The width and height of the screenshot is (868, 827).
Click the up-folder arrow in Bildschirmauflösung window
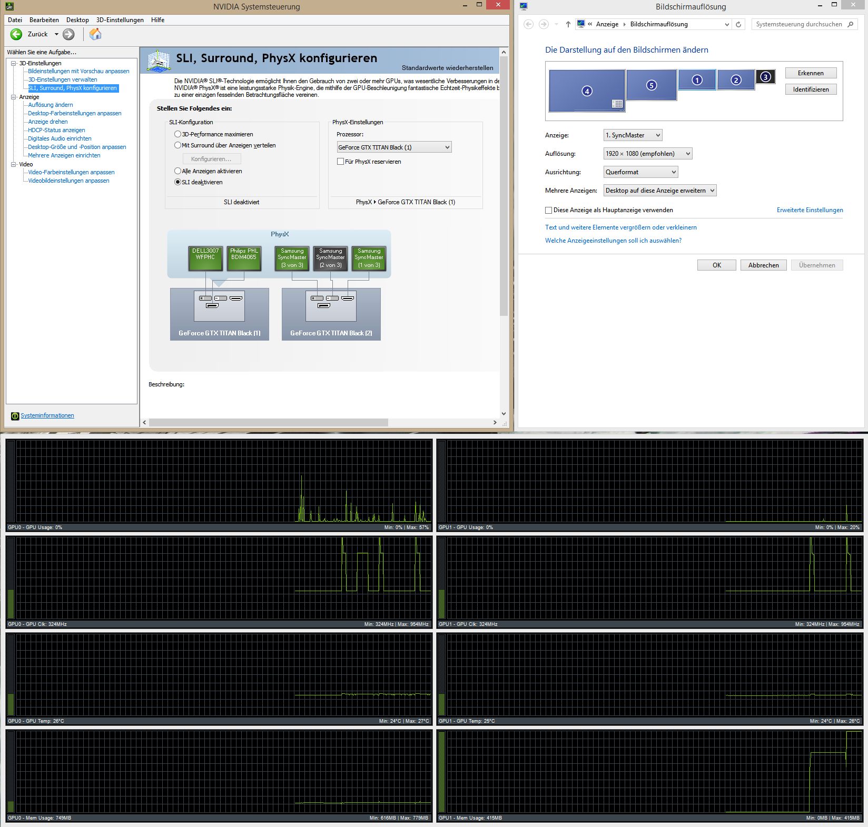568,24
